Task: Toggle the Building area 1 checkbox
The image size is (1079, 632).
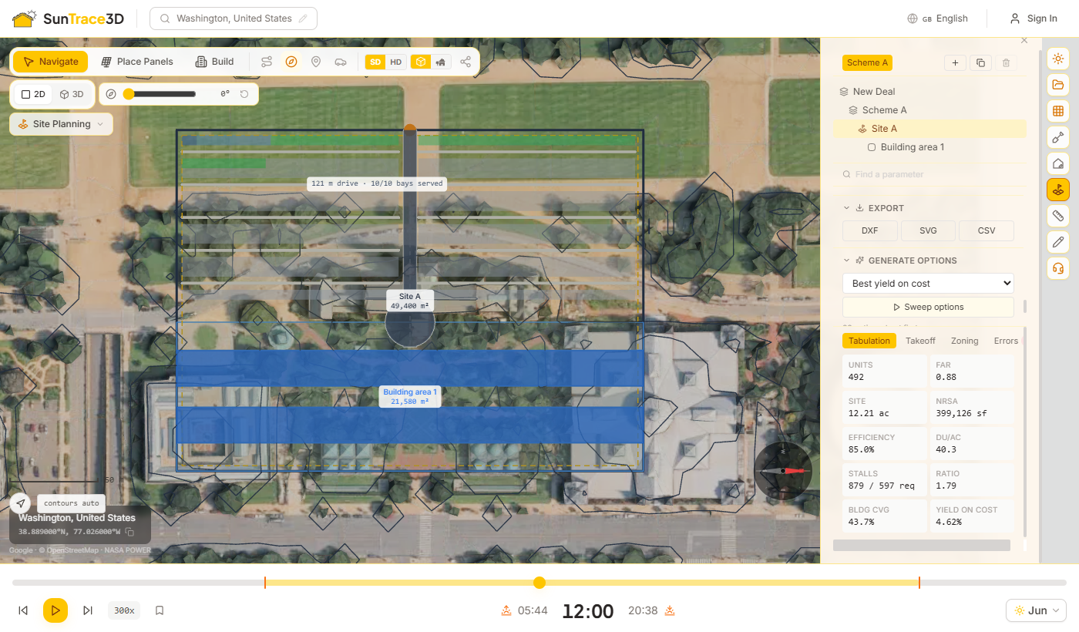Action: pyautogui.click(x=872, y=147)
